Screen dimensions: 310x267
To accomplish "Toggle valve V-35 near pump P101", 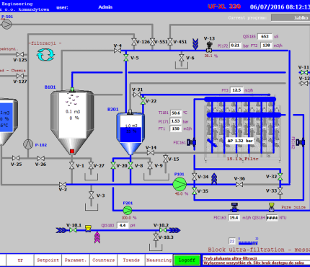I will pyautogui.click(x=194, y=191).
